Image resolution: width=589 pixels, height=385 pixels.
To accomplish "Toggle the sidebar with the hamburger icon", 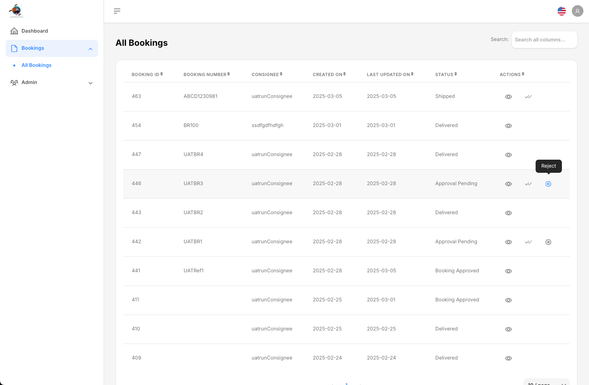I will pyautogui.click(x=117, y=11).
